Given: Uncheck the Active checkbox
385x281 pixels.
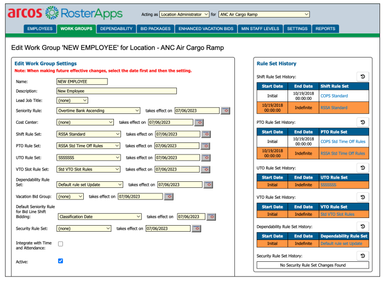Looking at the screenshot, I should pyautogui.click(x=60, y=261).
